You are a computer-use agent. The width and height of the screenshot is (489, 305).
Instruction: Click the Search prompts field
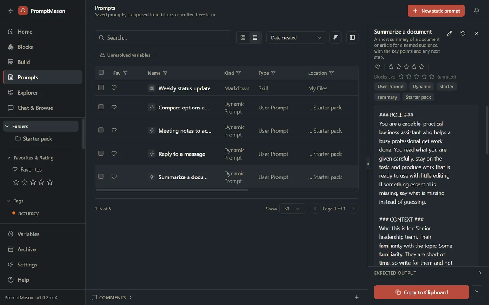pyautogui.click(x=163, y=37)
